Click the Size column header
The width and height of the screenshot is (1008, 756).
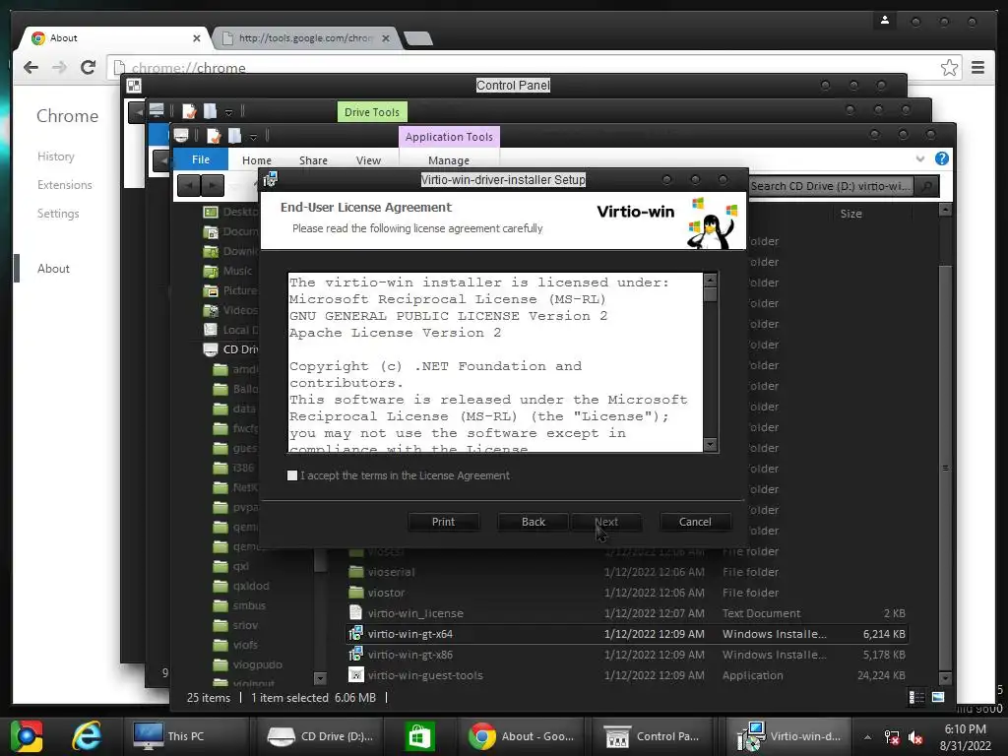[851, 214]
